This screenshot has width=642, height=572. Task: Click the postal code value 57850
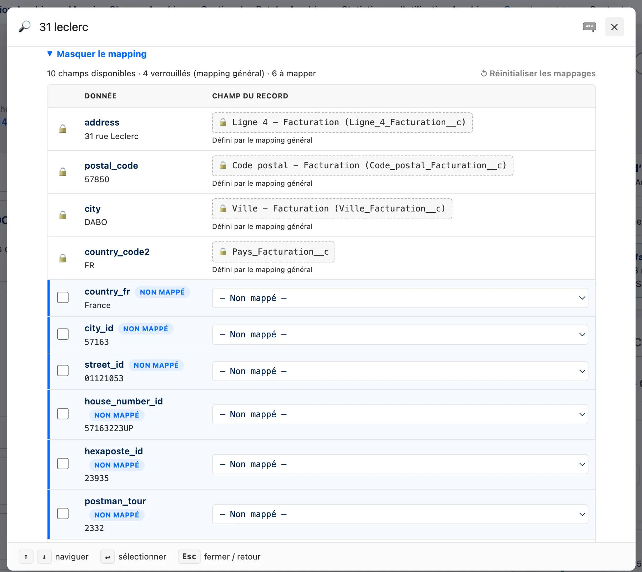pos(97,179)
